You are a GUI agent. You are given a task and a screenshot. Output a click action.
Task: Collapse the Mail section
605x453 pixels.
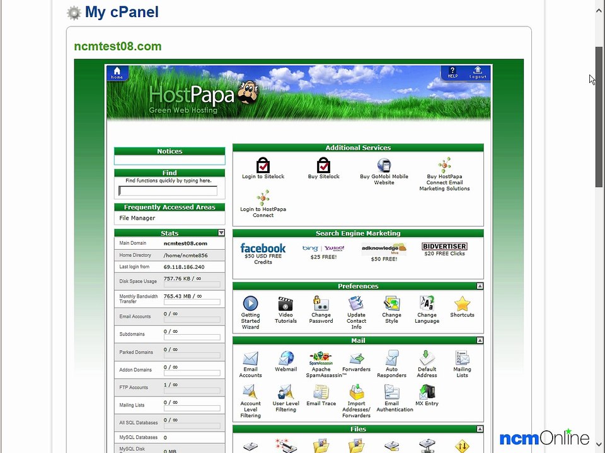[x=480, y=340]
